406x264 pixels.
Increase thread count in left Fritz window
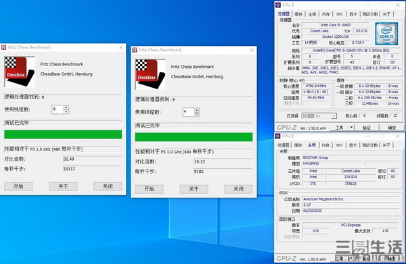pyautogui.click(x=66, y=107)
